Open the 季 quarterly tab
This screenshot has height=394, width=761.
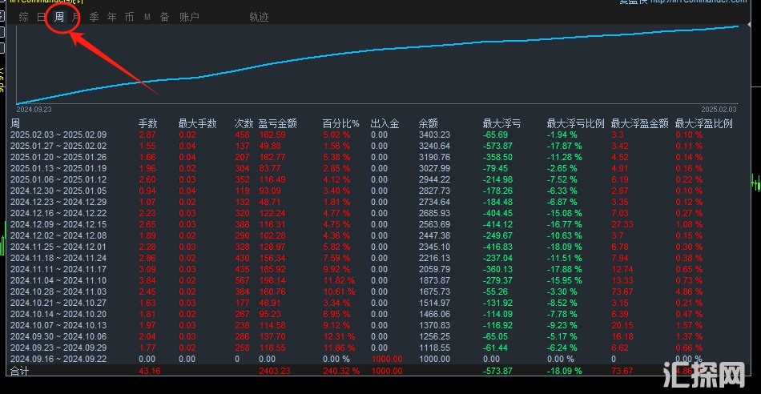click(94, 17)
